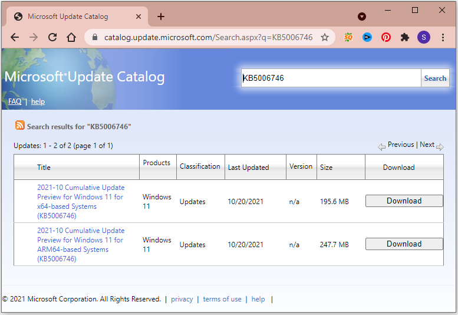This screenshot has width=458, height=315.
Task: Open the ARM64-based Systems update title link
Action: 81,245
